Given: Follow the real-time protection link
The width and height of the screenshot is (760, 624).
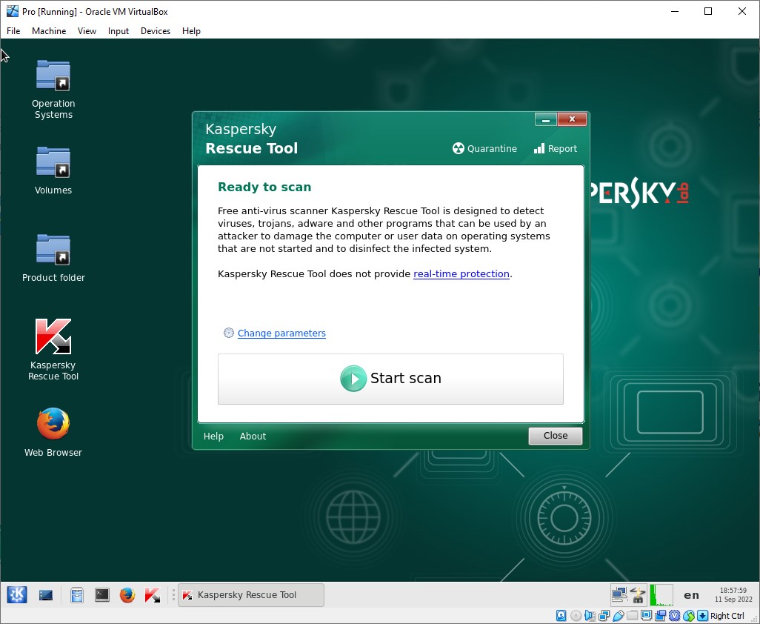Looking at the screenshot, I should click(x=461, y=273).
